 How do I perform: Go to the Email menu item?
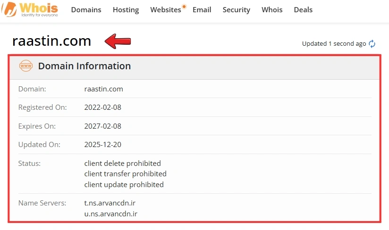[202, 9]
